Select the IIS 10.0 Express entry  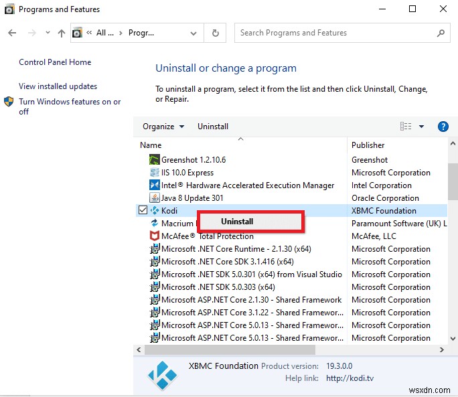click(187, 173)
